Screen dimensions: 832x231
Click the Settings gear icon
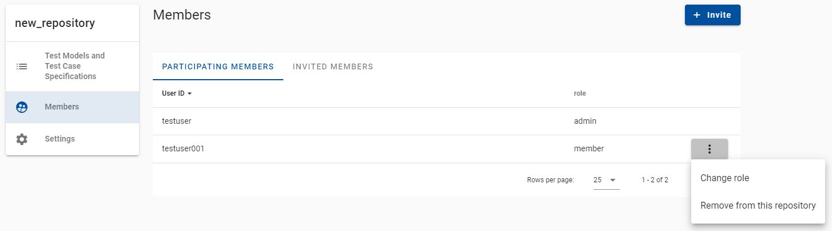tap(22, 139)
